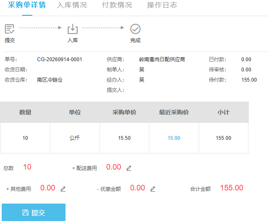This screenshot has height=221, width=268.
Task: Click the warehouse value 南区冷链仓
Action: [50, 80]
